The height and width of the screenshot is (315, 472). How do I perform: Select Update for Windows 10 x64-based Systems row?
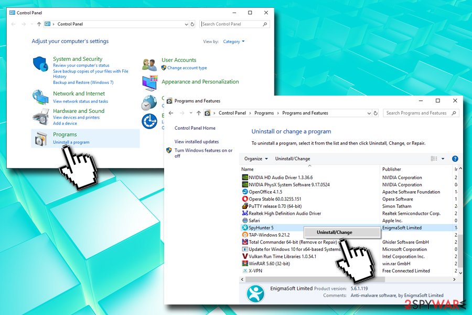(349, 249)
